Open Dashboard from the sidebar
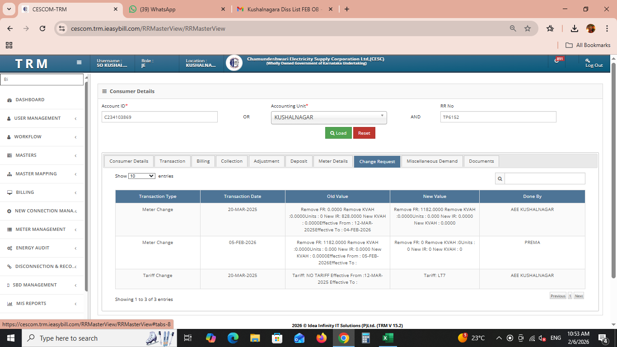 coord(30,99)
